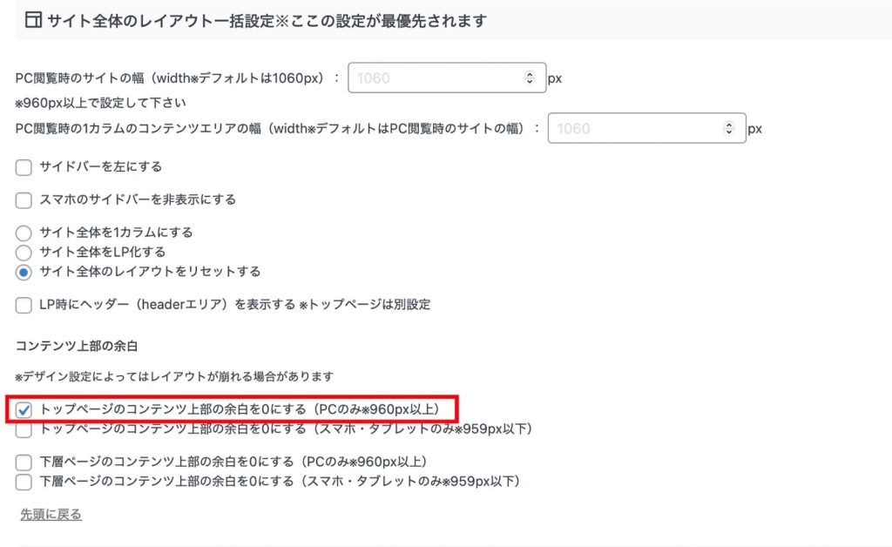This screenshot has height=547, width=892.
Task: Click the stepper arrows in PC site width field
Action: coord(530,78)
